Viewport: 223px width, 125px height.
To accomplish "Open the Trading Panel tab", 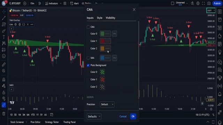I will (x=70, y=122).
